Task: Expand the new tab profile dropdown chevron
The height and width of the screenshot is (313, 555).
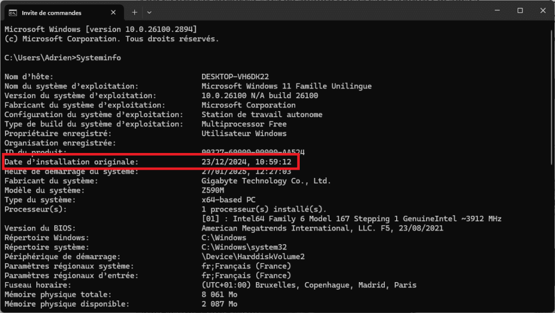Action: click(149, 12)
